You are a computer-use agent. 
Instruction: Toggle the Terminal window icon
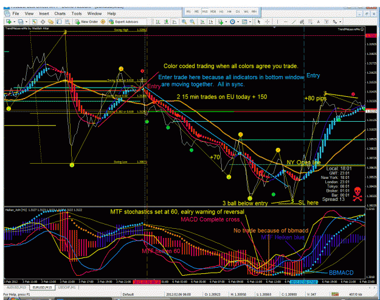pos(59,22)
